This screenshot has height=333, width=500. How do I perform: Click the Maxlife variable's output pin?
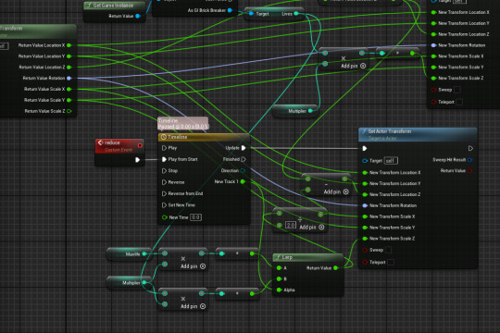144,254
